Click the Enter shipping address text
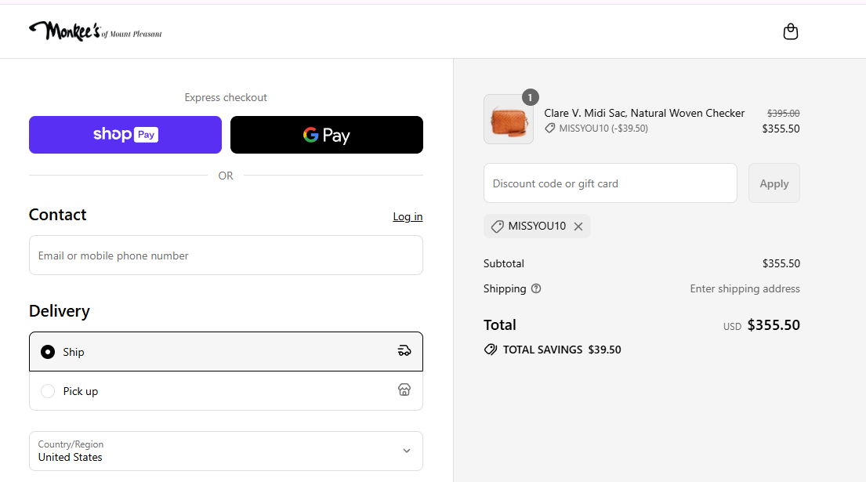The image size is (866, 482). point(745,288)
